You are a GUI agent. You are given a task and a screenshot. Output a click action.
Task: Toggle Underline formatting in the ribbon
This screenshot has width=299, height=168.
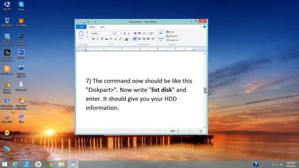(102, 39)
